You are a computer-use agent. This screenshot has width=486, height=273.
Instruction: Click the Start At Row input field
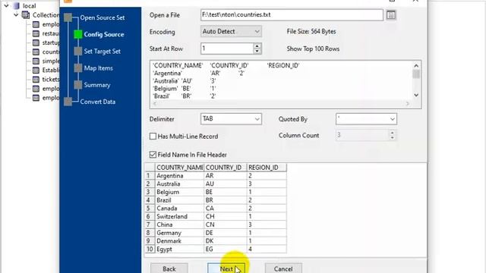(227, 49)
